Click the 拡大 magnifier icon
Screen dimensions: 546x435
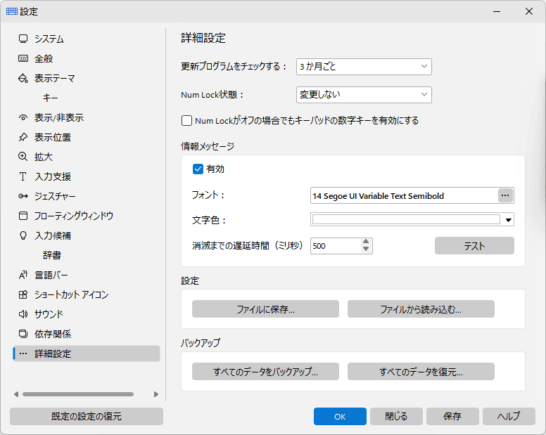pyautogui.click(x=23, y=157)
